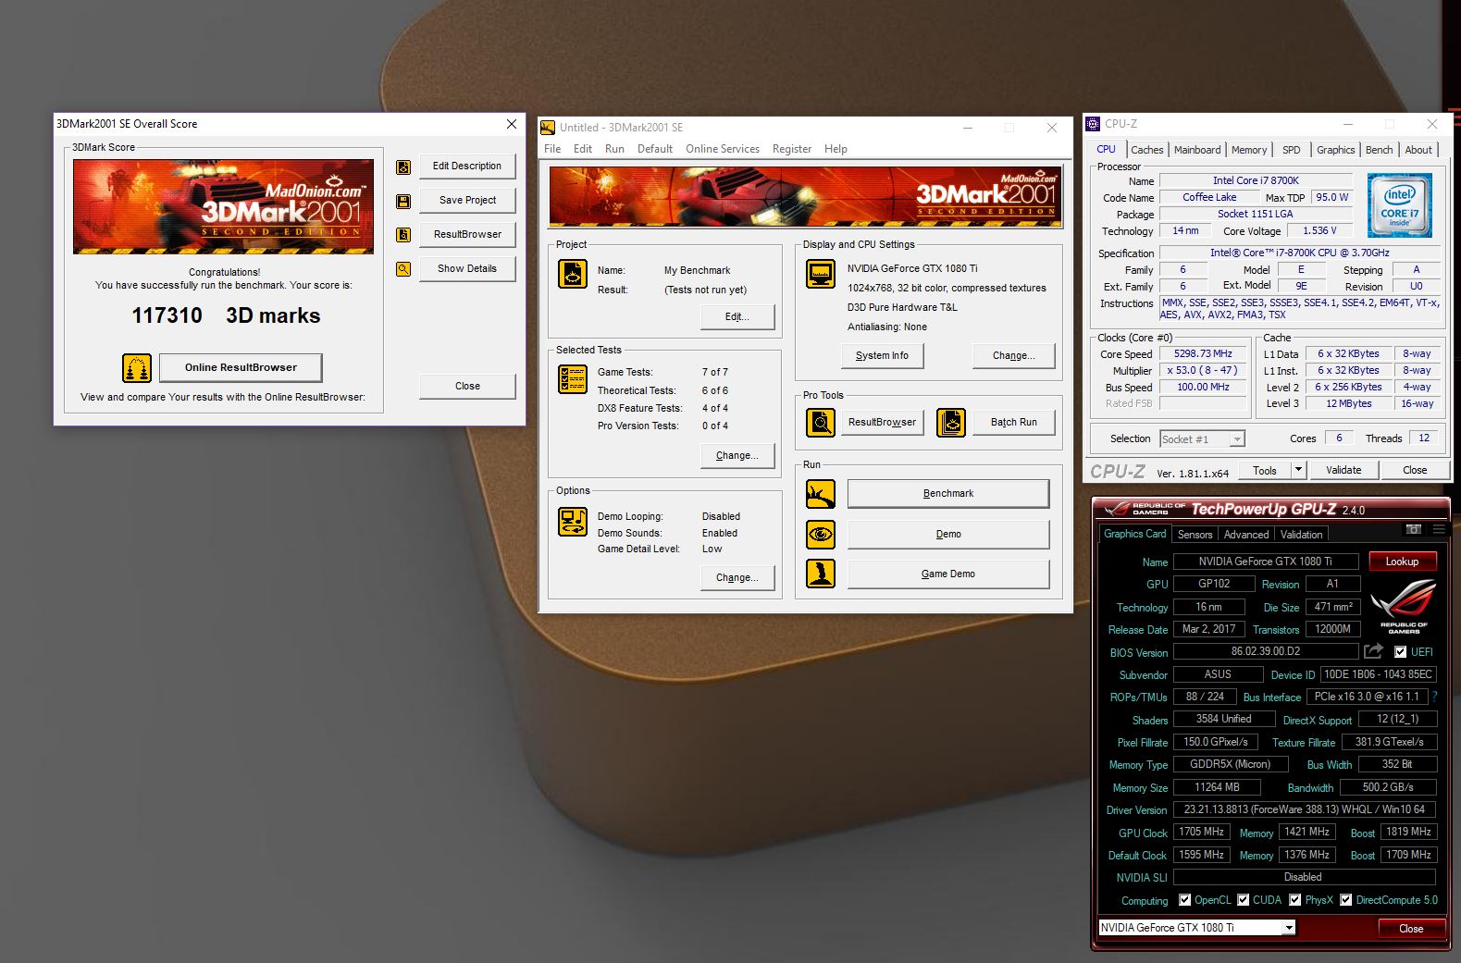Screen dimensions: 1461x963
Task: Click the Batch Run button
Action: [1014, 422]
